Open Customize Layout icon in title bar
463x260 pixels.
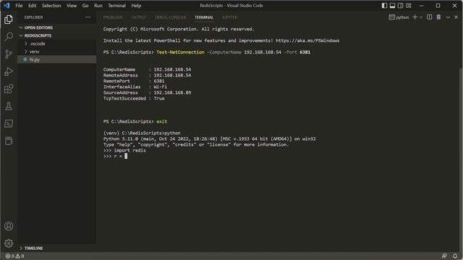coord(408,6)
